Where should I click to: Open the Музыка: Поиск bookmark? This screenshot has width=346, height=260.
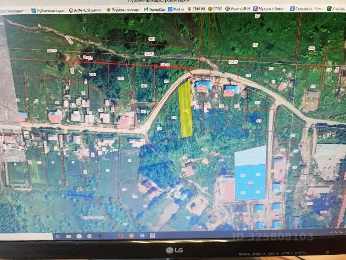coord(269,9)
